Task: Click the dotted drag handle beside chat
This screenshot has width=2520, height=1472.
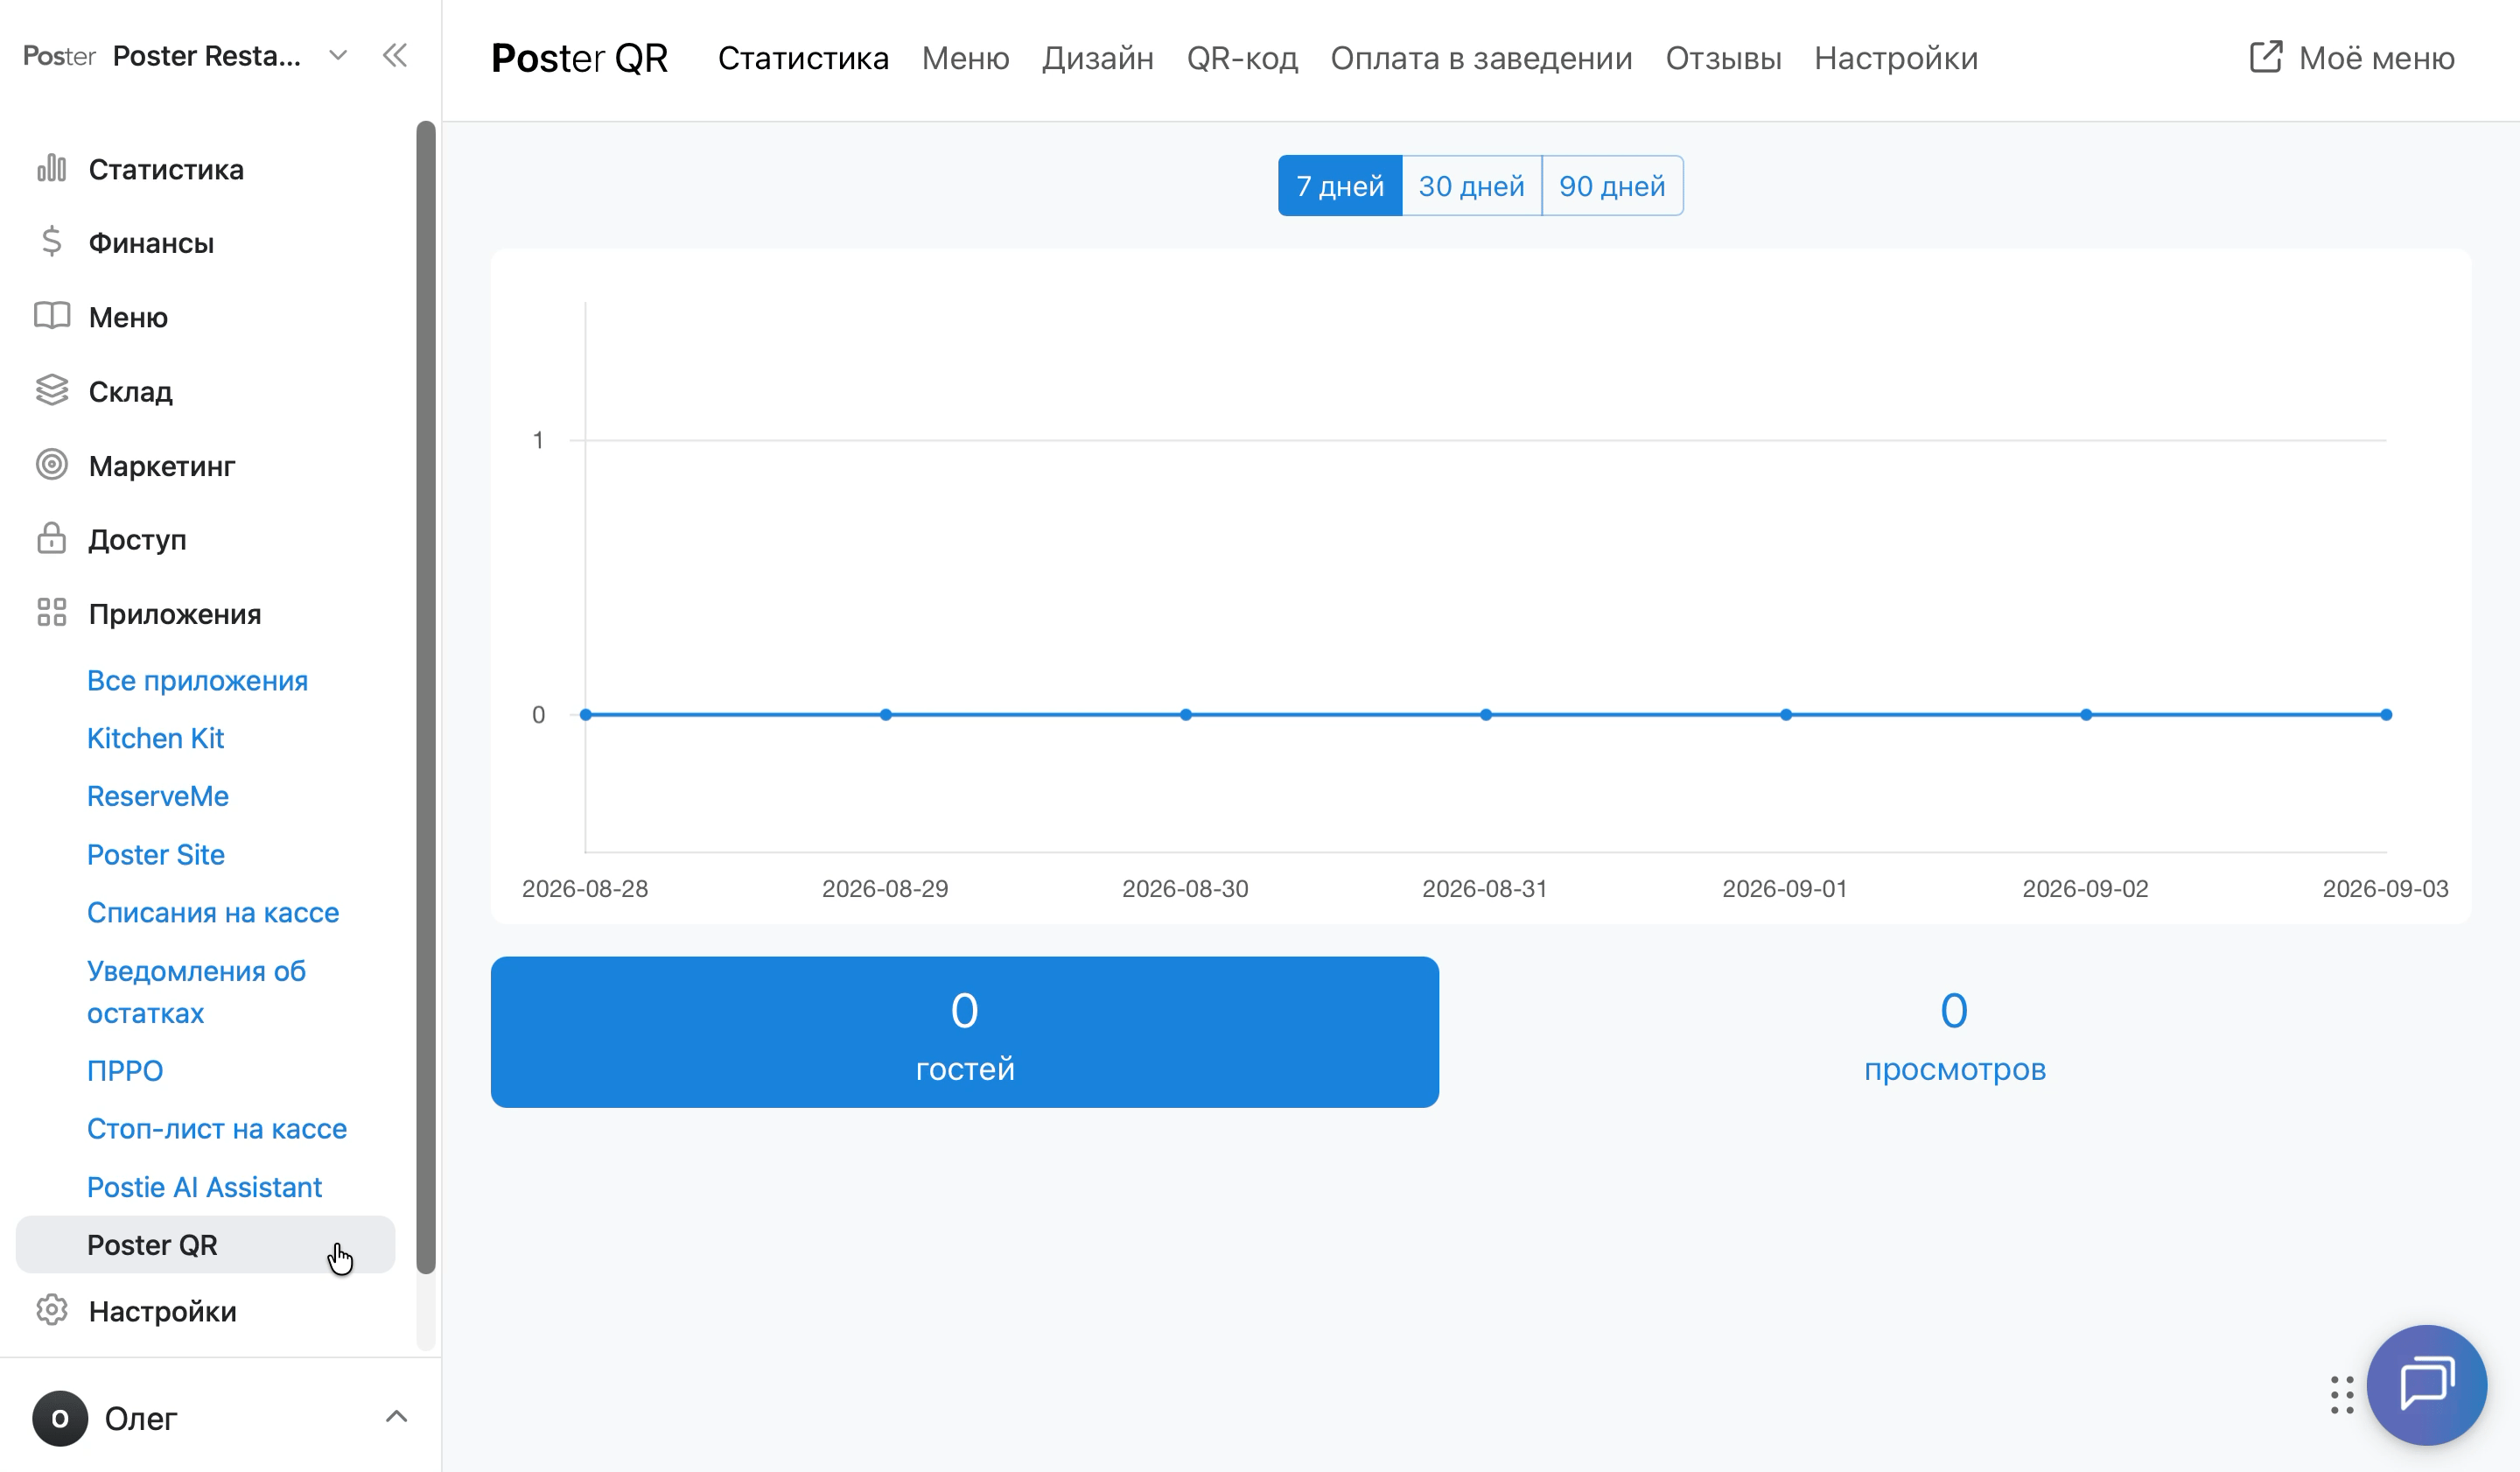Action: (2342, 1395)
